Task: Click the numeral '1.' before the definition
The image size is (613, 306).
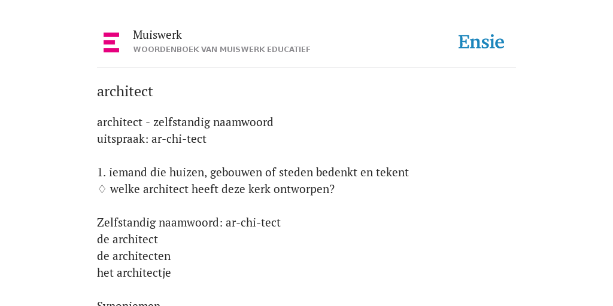Action: pyautogui.click(x=102, y=173)
